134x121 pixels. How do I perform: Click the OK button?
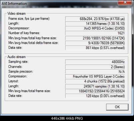tap(117, 107)
